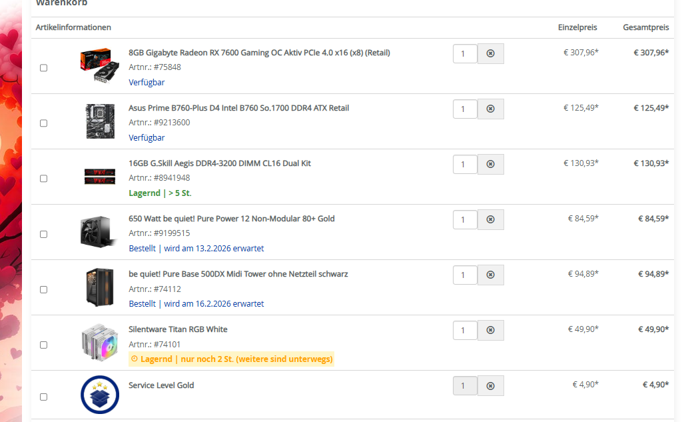Edit quantity field for Radeon RX 7600
Screen dimensions: 682x422
465,53
